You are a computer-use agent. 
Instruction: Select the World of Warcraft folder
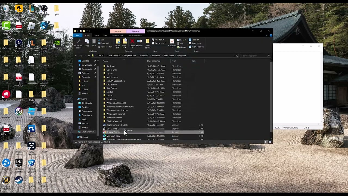pos(114,121)
